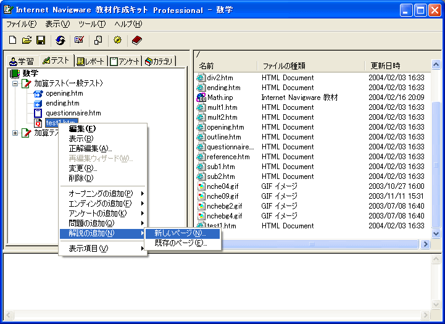Screen dimensions: 445x324
Task: Select the mult2.htm file row
Action: (313, 117)
